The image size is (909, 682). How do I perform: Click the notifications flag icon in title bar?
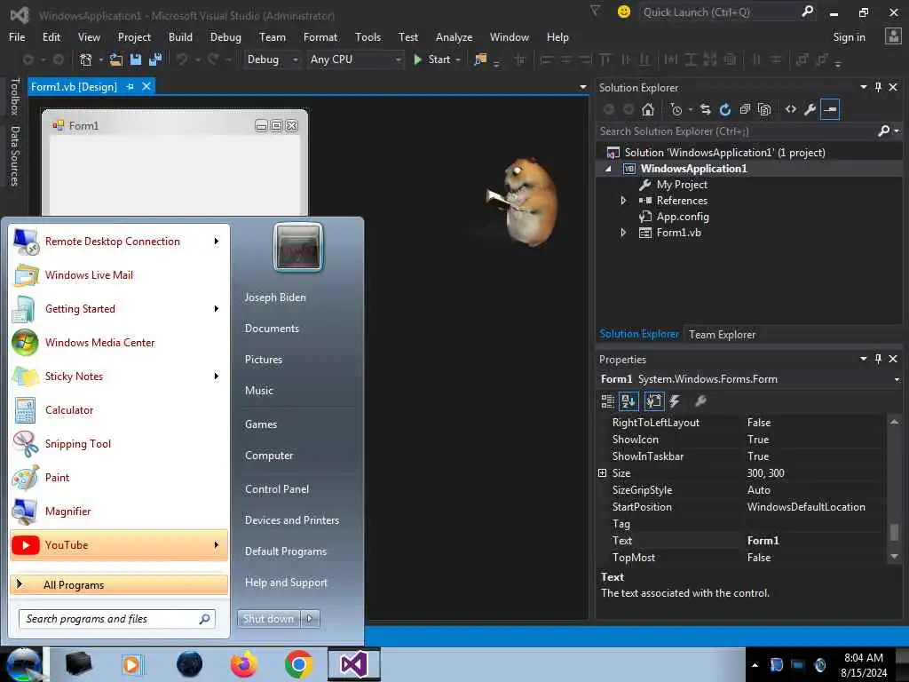(595, 11)
